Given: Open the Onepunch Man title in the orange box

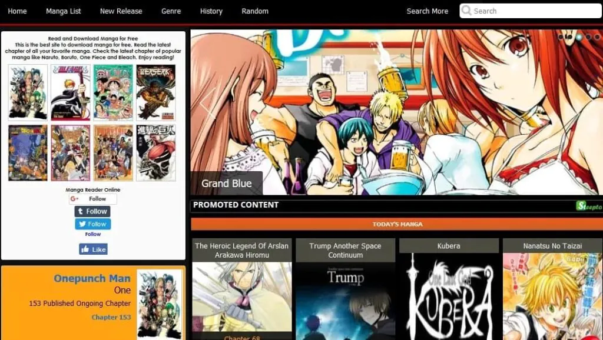Looking at the screenshot, I should coord(92,278).
